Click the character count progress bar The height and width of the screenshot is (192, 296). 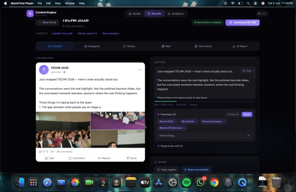(205, 101)
